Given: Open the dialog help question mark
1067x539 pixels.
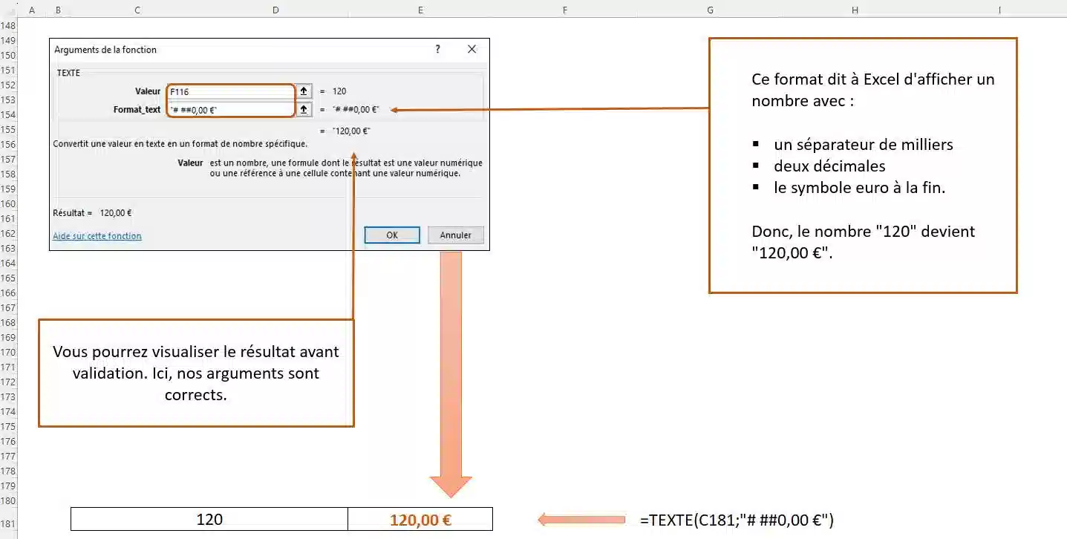Looking at the screenshot, I should (x=437, y=49).
